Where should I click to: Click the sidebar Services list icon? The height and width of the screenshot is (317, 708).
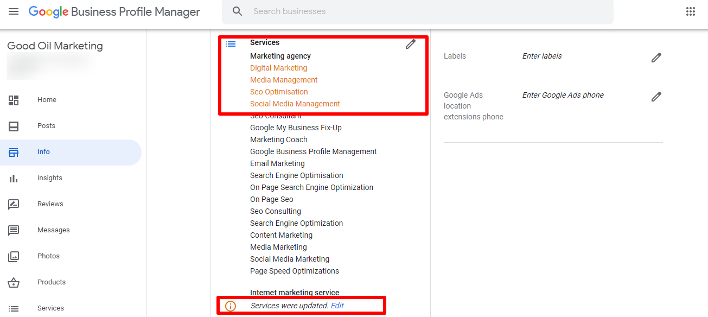click(14, 308)
